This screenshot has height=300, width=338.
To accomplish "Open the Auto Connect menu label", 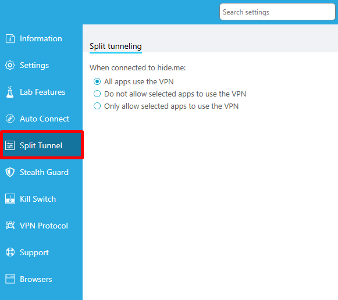I will point(45,119).
